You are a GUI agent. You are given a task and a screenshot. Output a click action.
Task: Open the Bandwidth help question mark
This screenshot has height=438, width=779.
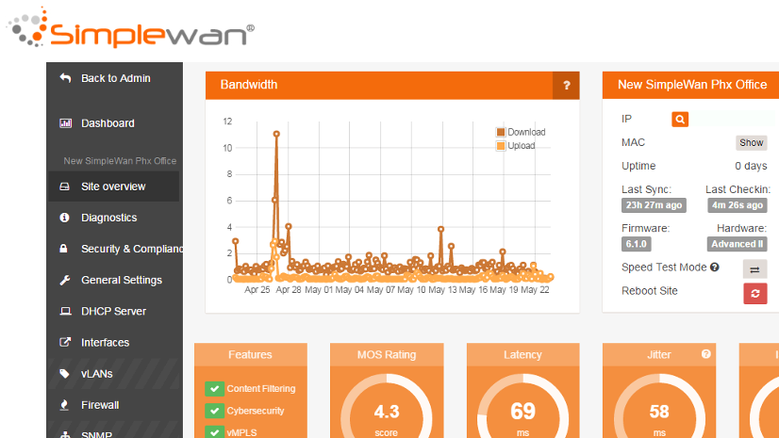click(x=566, y=85)
